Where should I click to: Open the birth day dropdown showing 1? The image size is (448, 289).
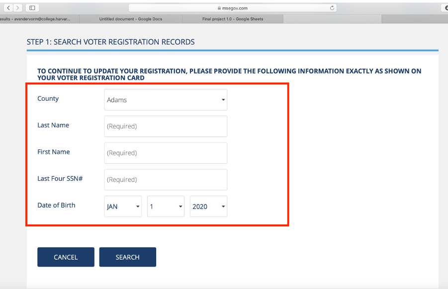(166, 207)
